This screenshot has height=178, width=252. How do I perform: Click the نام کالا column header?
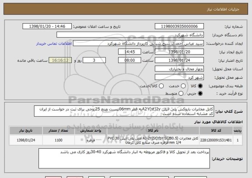click(153, 130)
